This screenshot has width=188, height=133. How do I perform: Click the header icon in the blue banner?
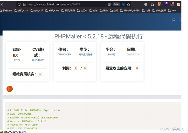point(174,21)
